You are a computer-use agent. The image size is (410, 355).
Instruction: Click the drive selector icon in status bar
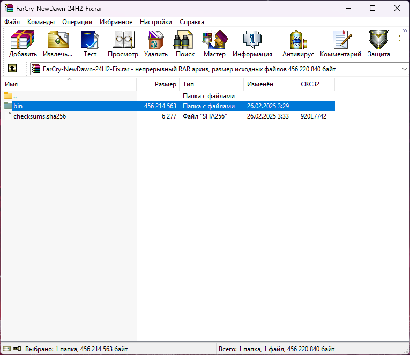tap(7, 349)
